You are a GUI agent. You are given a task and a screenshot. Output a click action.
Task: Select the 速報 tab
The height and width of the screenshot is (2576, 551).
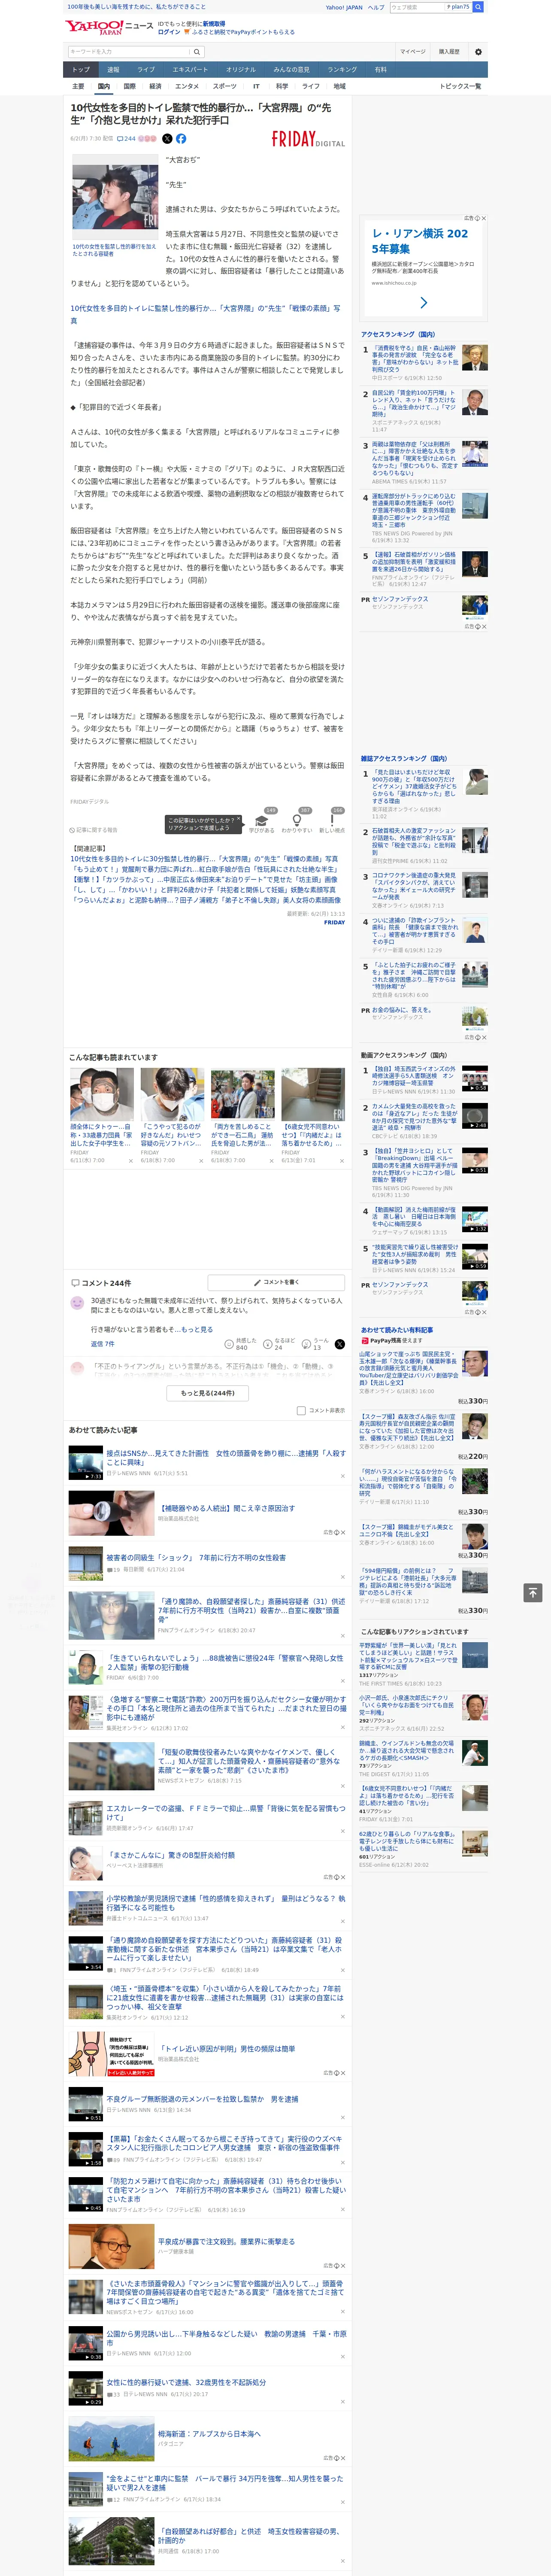click(x=113, y=69)
